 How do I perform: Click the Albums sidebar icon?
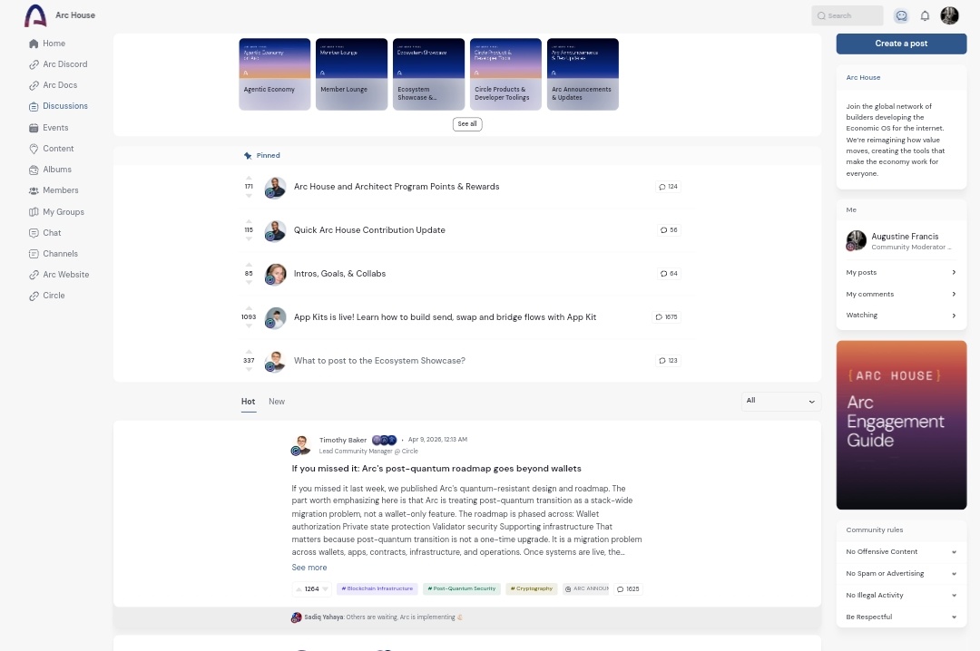click(34, 170)
